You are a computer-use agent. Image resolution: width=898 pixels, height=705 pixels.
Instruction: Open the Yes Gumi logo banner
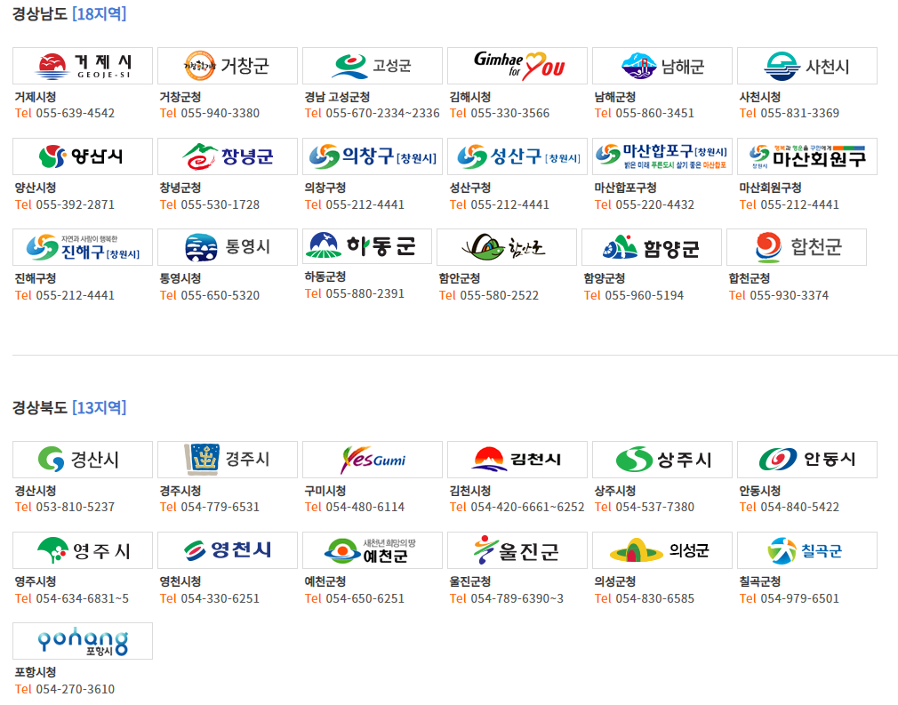[373, 460]
